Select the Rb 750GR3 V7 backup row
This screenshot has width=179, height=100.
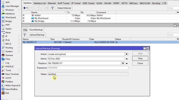100,42
